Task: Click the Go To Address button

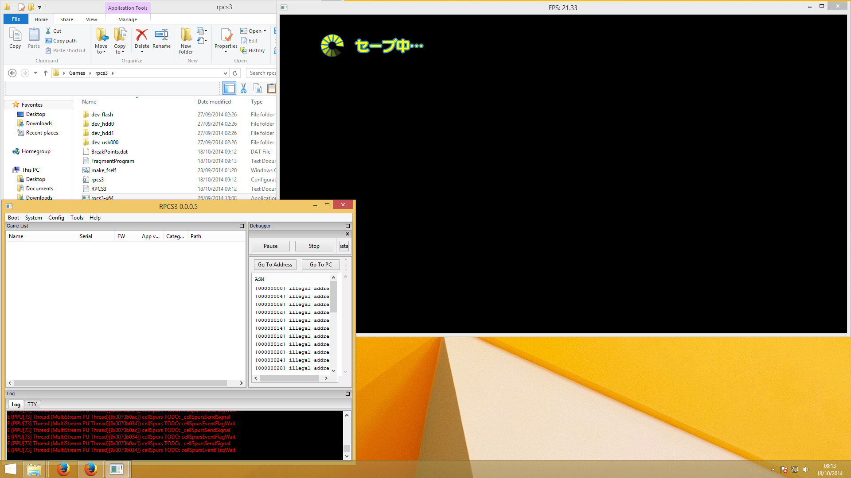Action: click(275, 265)
